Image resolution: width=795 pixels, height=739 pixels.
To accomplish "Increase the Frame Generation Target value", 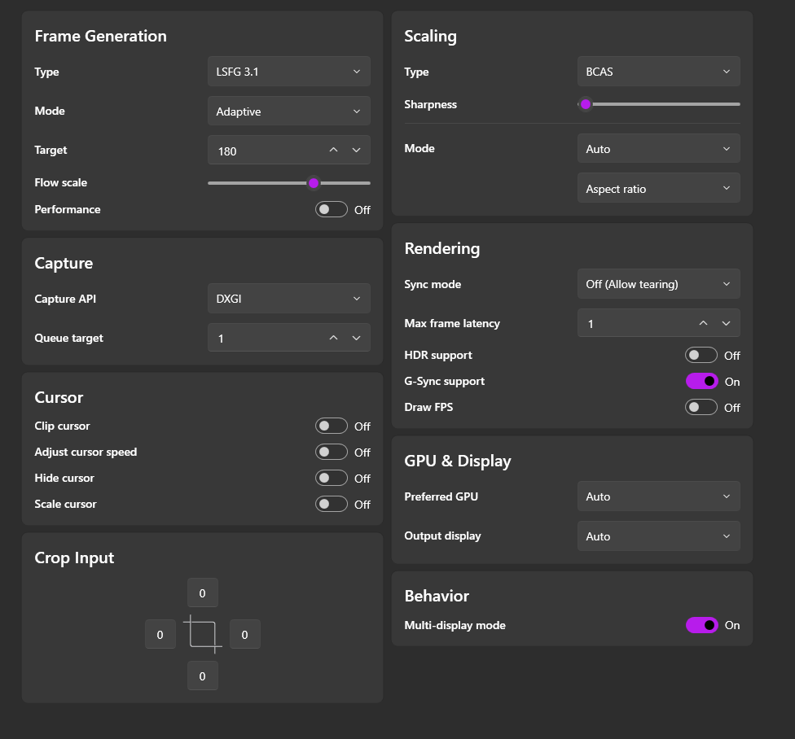I will click(333, 151).
